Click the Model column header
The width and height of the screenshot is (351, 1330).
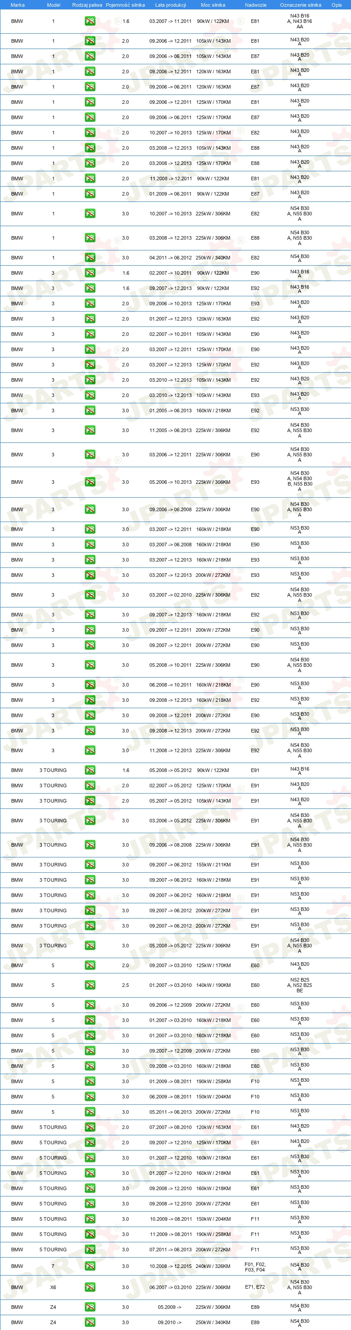point(53,4)
